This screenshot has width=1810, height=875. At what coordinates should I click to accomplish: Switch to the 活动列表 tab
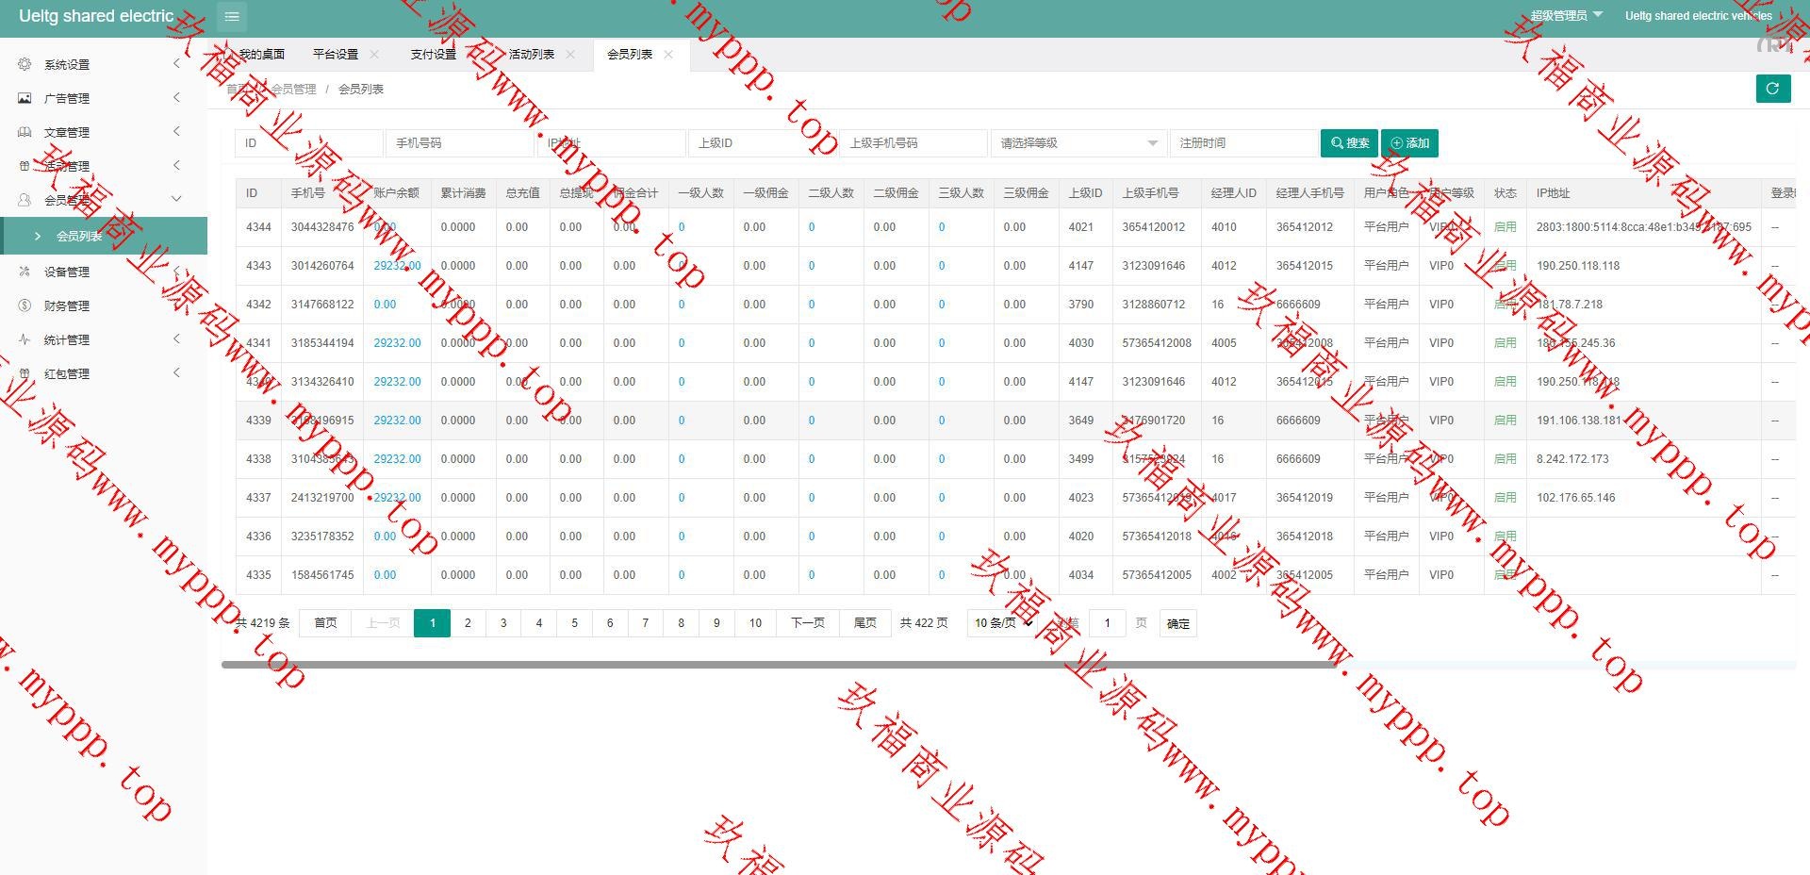click(x=532, y=55)
